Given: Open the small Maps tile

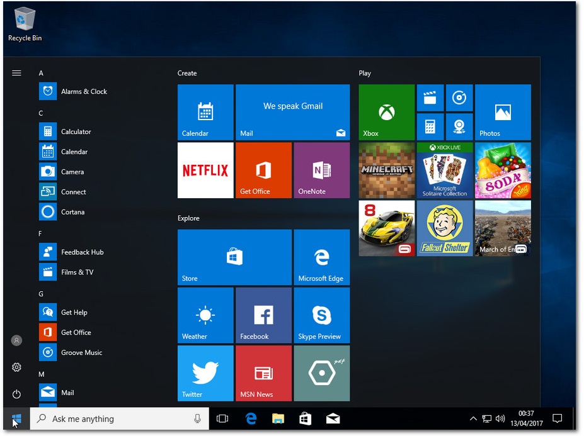Looking at the screenshot, I should click(459, 127).
